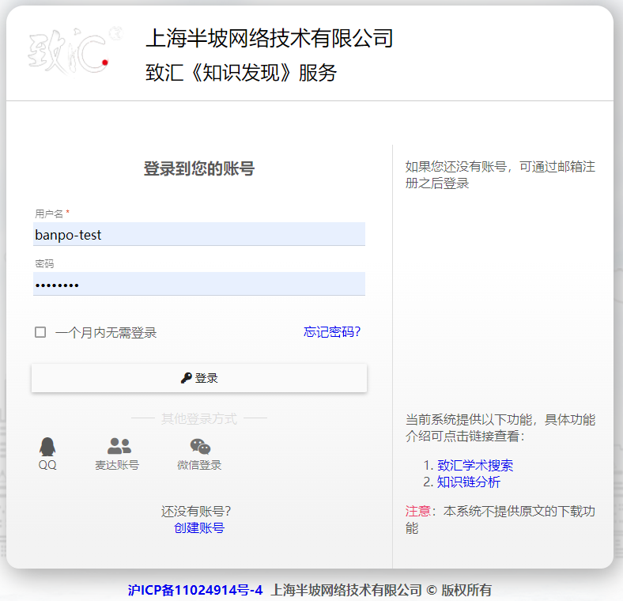Open the 忘记密码? link
623x601 pixels.
click(332, 332)
